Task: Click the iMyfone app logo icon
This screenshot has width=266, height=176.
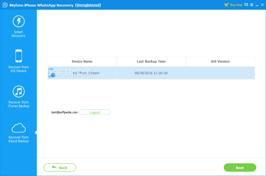Action: point(5,5)
